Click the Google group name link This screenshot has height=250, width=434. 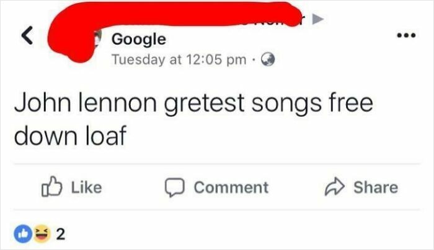(x=139, y=39)
